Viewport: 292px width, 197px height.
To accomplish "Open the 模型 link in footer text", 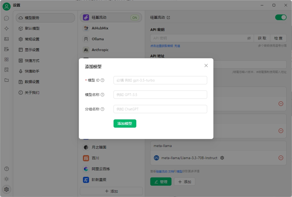I will click(180, 171).
